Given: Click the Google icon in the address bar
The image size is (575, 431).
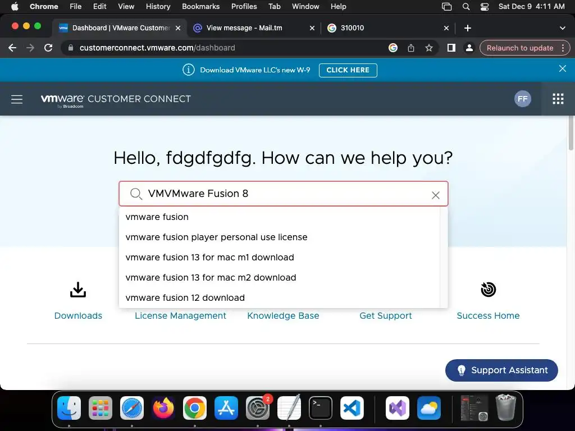Looking at the screenshot, I should pos(393,48).
